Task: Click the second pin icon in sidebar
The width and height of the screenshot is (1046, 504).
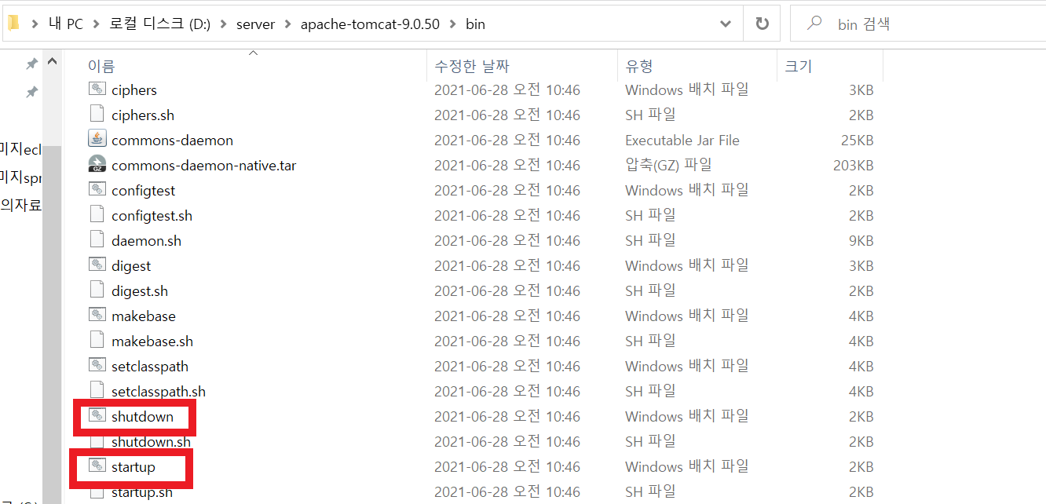Action: point(31,93)
